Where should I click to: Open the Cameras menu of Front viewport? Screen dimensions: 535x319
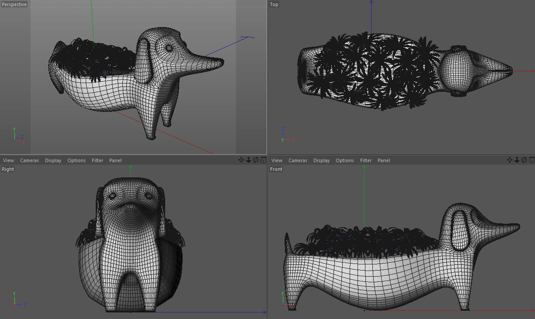[x=298, y=160]
